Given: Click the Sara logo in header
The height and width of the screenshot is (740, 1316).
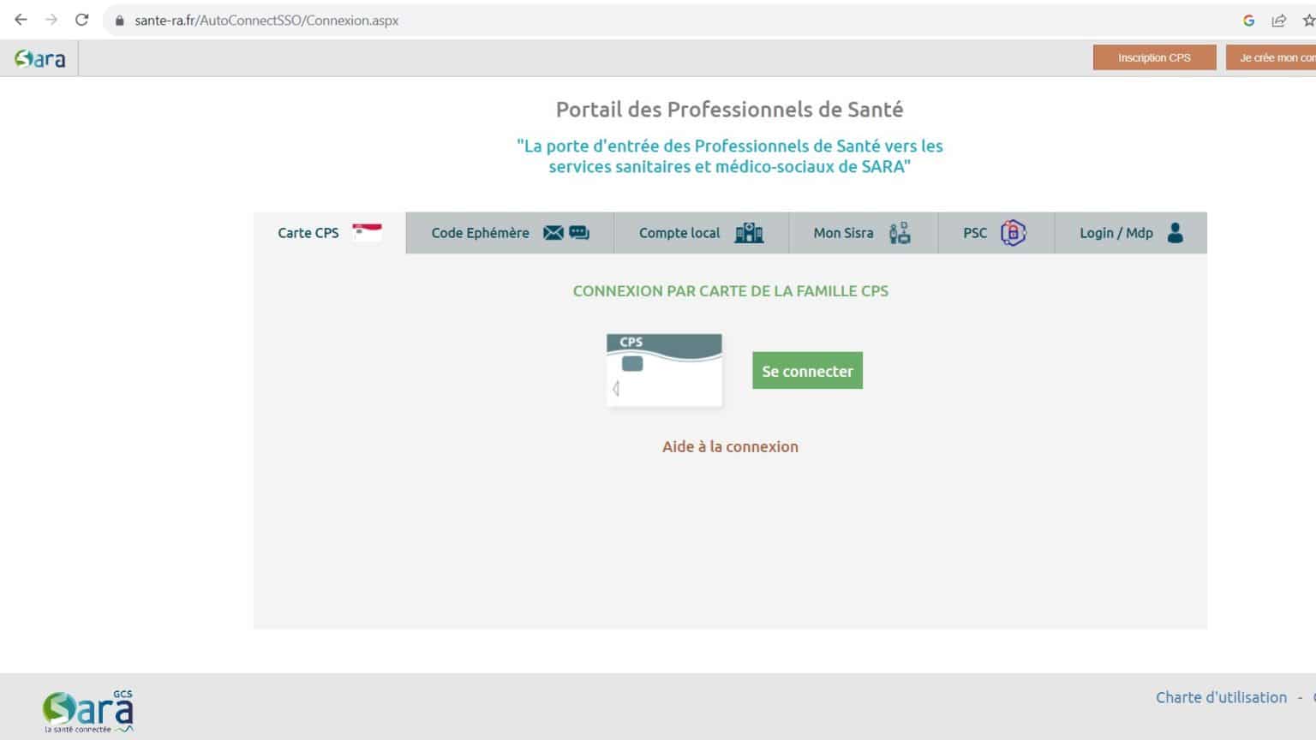Looking at the screenshot, I should pyautogui.click(x=39, y=58).
